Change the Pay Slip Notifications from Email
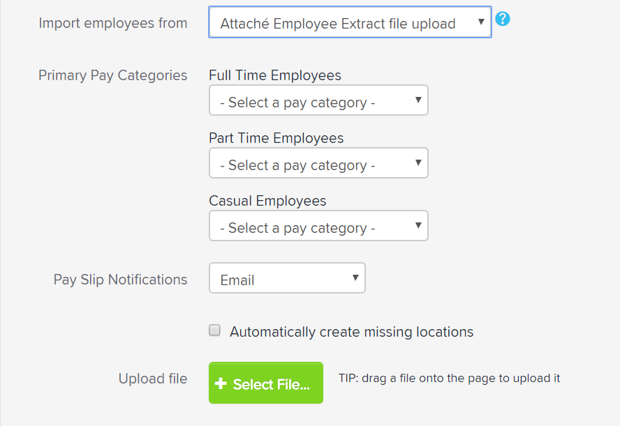Viewport: 620px width, 426px height. pos(287,277)
